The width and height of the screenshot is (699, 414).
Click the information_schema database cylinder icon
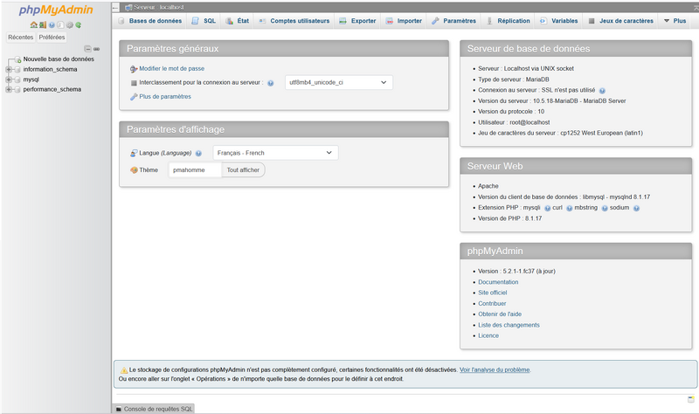click(17, 70)
